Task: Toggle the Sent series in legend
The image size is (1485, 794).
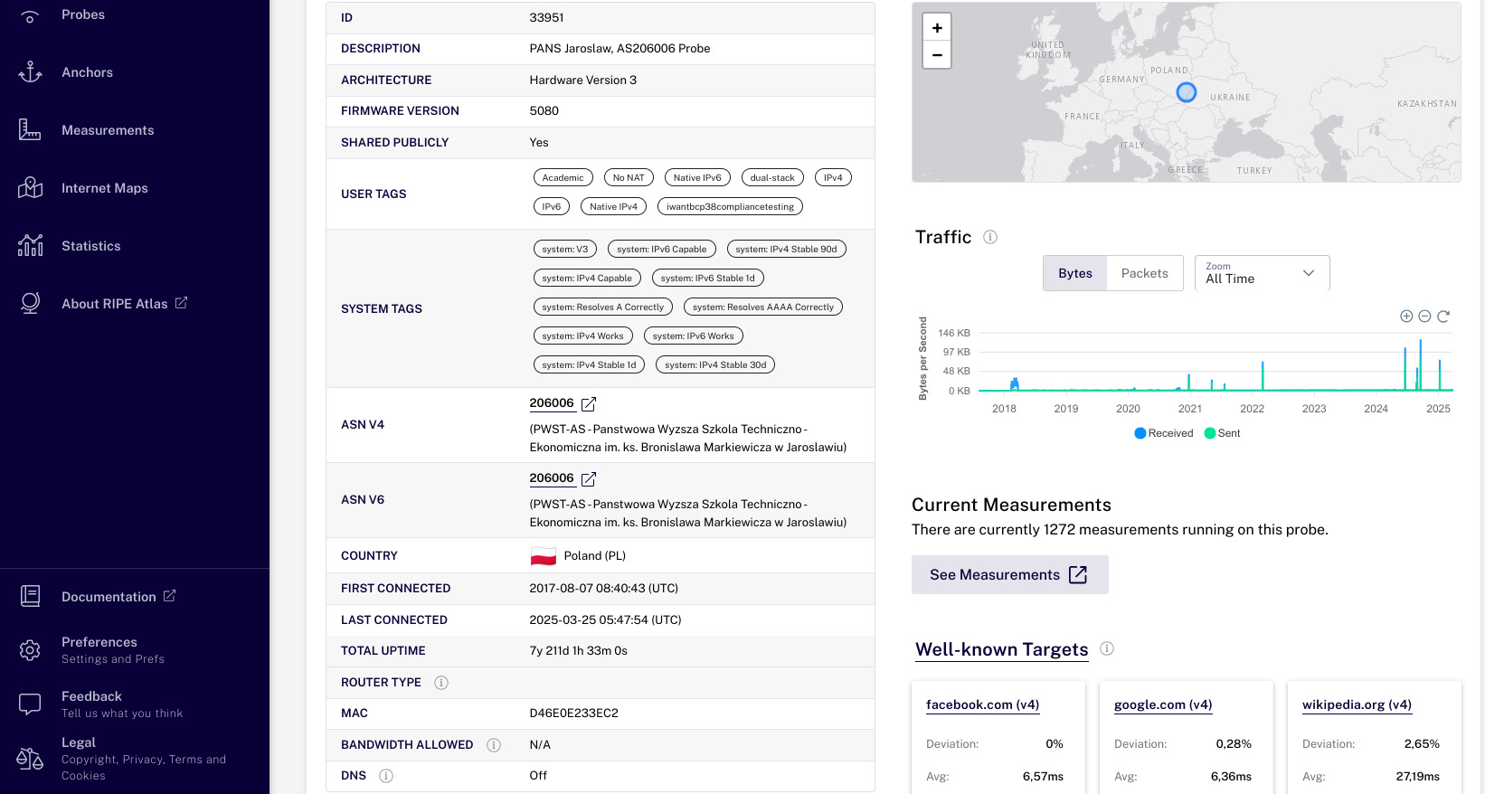Action: (1223, 433)
